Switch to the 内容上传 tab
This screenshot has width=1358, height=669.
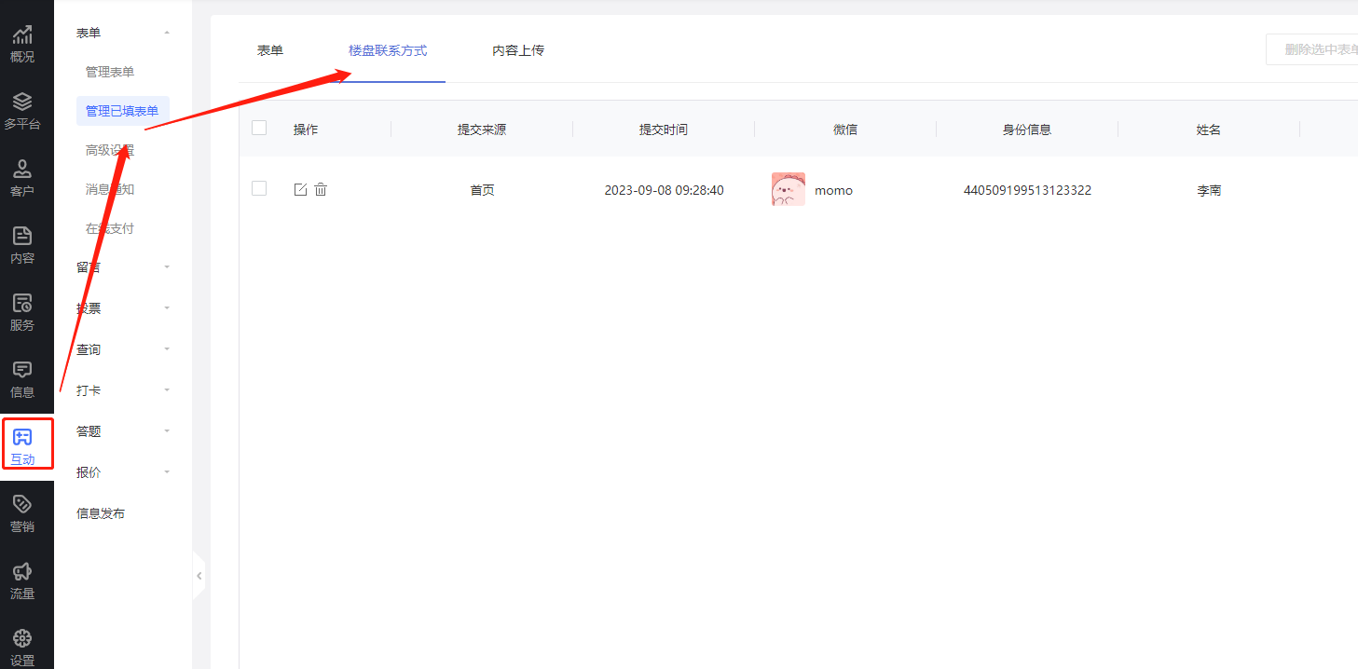[x=518, y=50]
